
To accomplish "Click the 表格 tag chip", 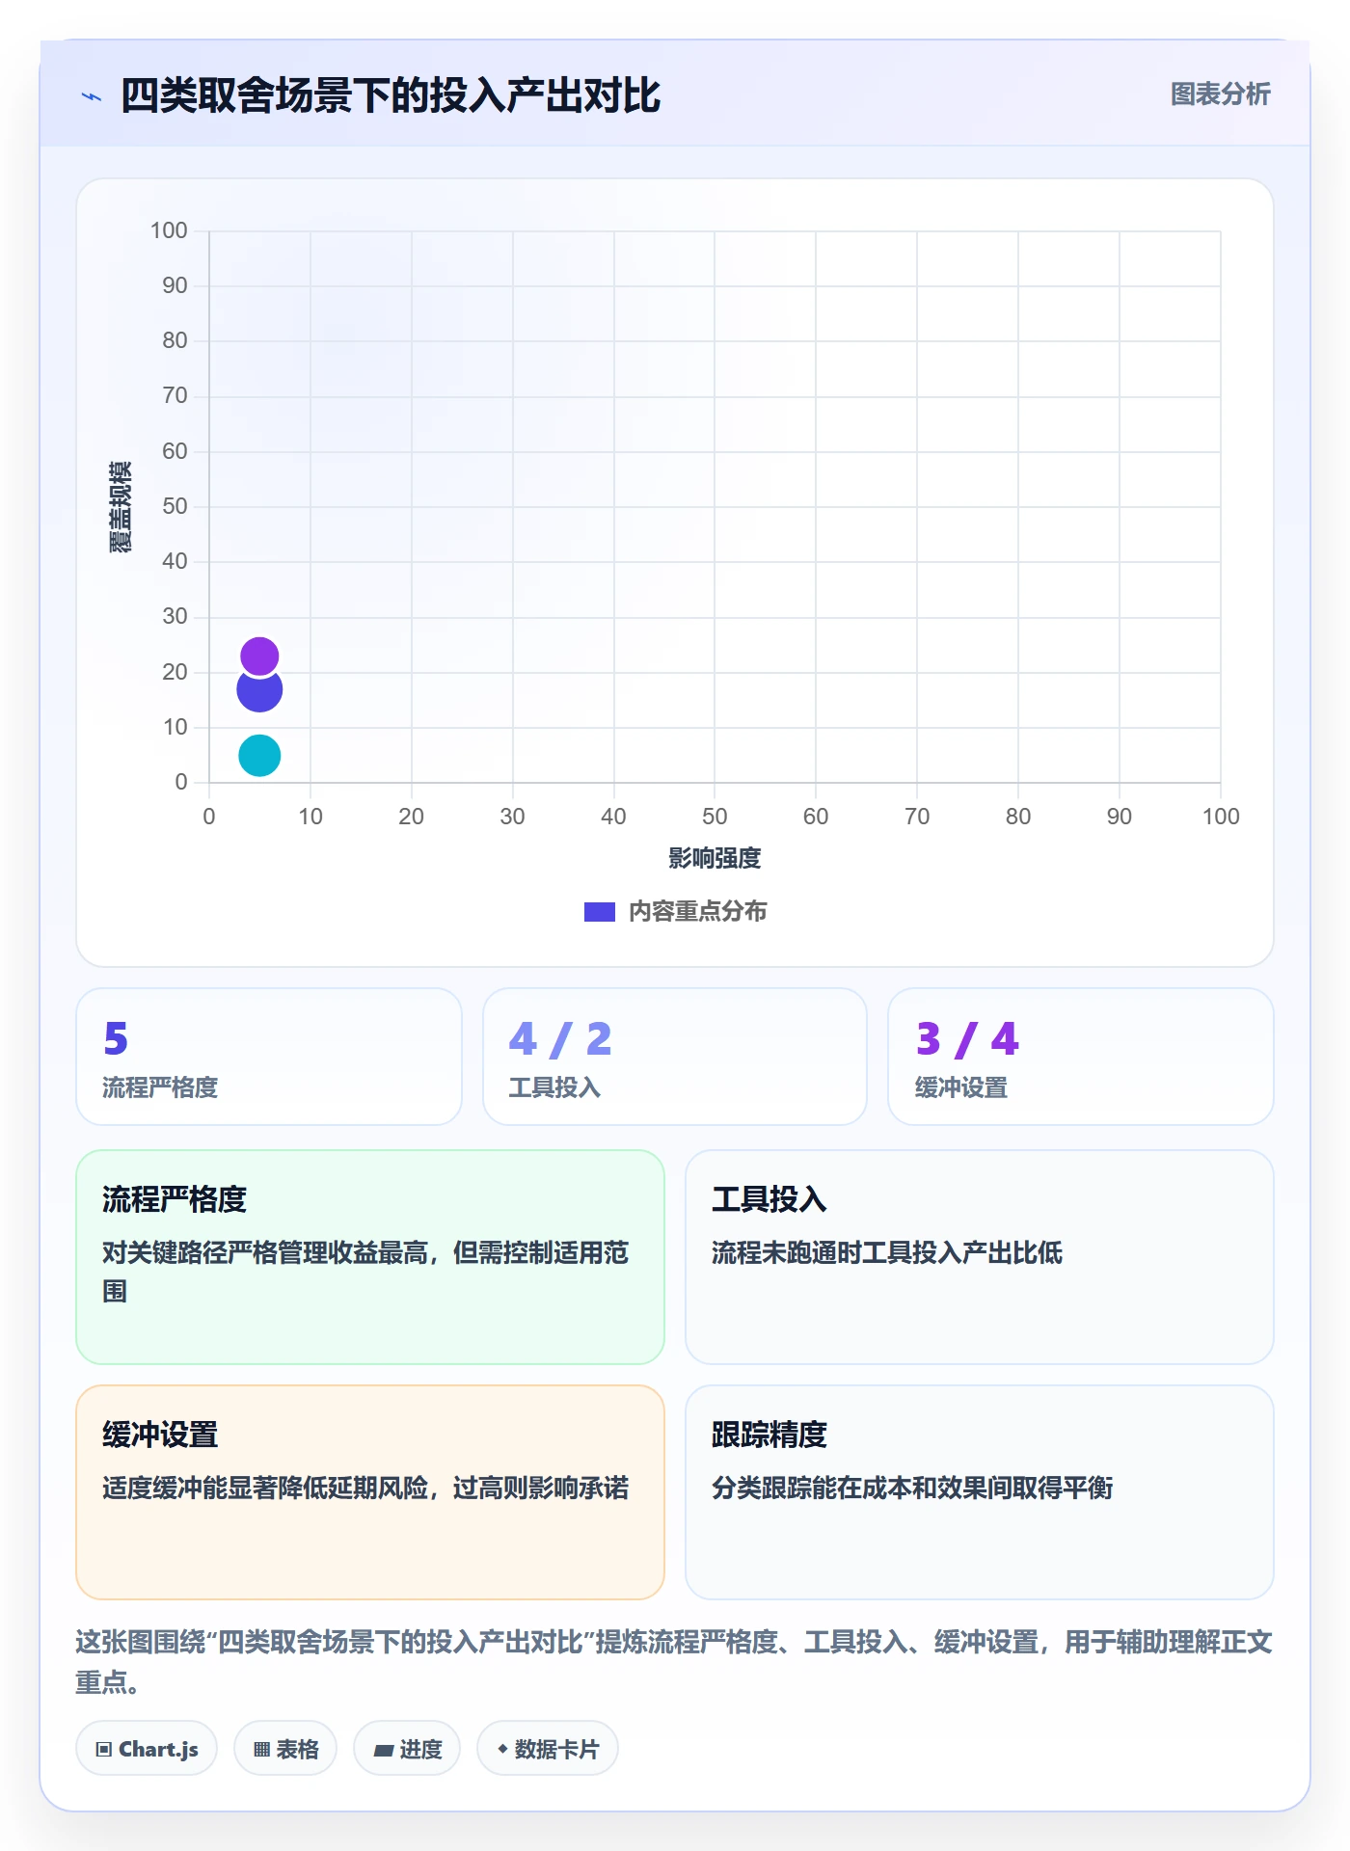I will [x=285, y=1749].
